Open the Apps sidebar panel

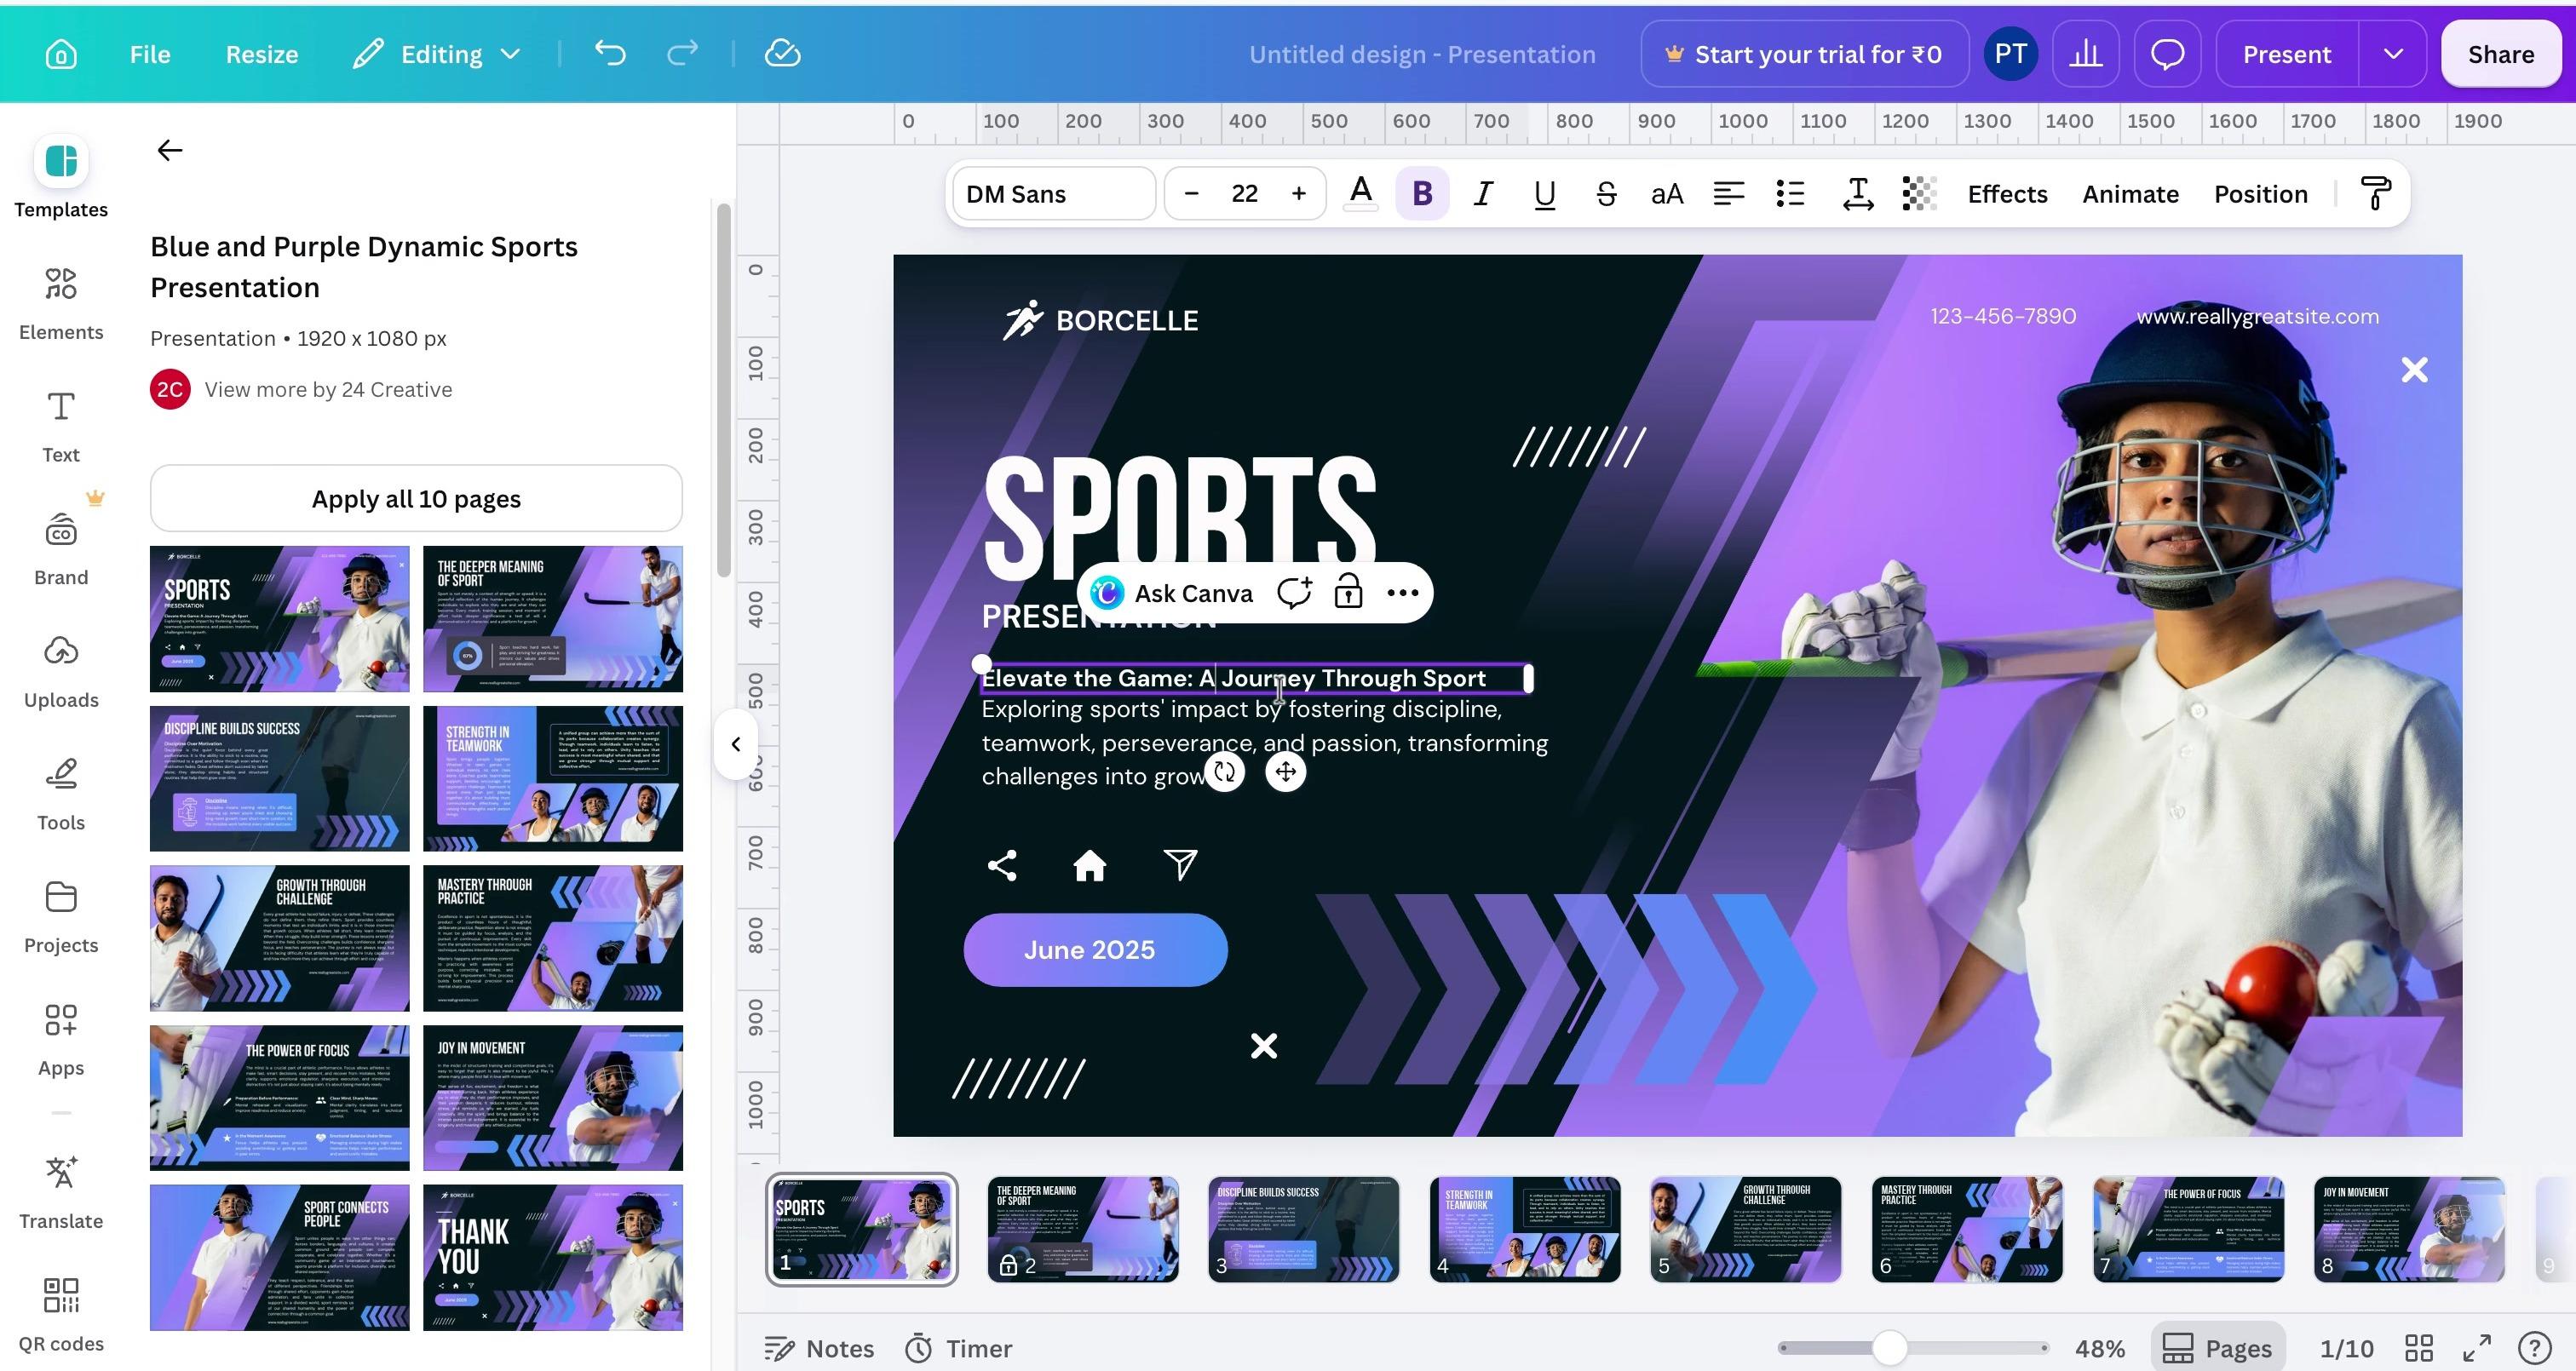pos(61,1040)
